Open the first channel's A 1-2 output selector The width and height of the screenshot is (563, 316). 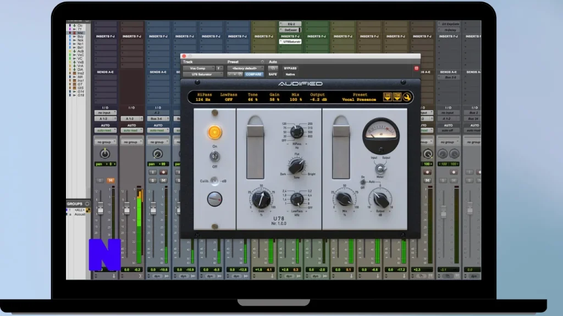click(105, 119)
